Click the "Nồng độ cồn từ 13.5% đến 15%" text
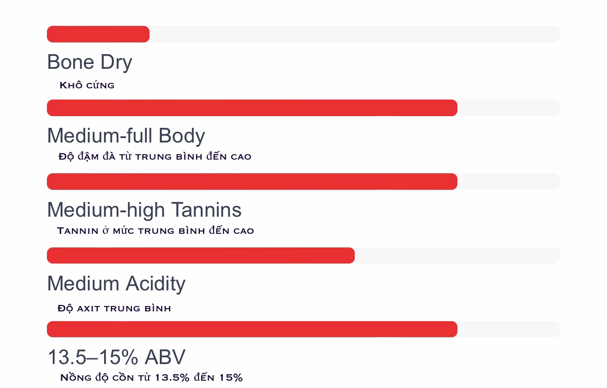607x388 pixels. click(x=152, y=378)
